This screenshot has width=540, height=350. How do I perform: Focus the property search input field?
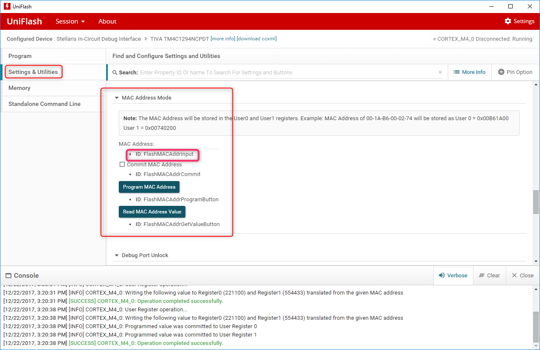pyautogui.click(x=288, y=73)
